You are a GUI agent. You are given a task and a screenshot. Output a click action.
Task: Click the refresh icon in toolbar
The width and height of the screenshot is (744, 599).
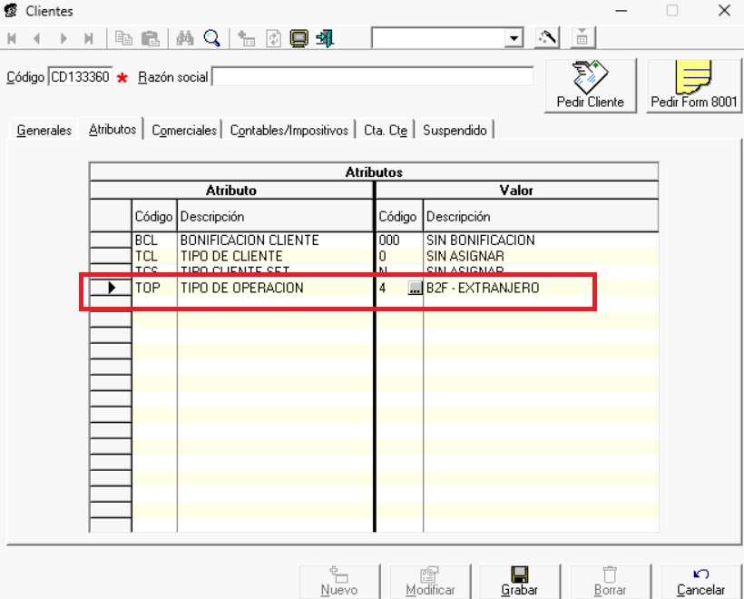point(273,38)
